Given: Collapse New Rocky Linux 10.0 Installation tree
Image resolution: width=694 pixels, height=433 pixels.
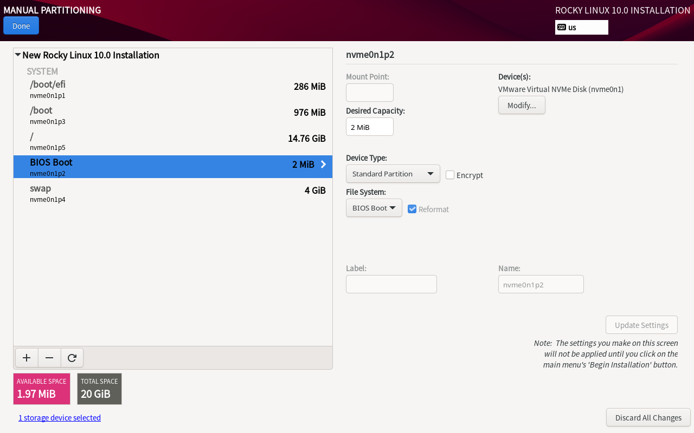Looking at the screenshot, I should 18,55.
